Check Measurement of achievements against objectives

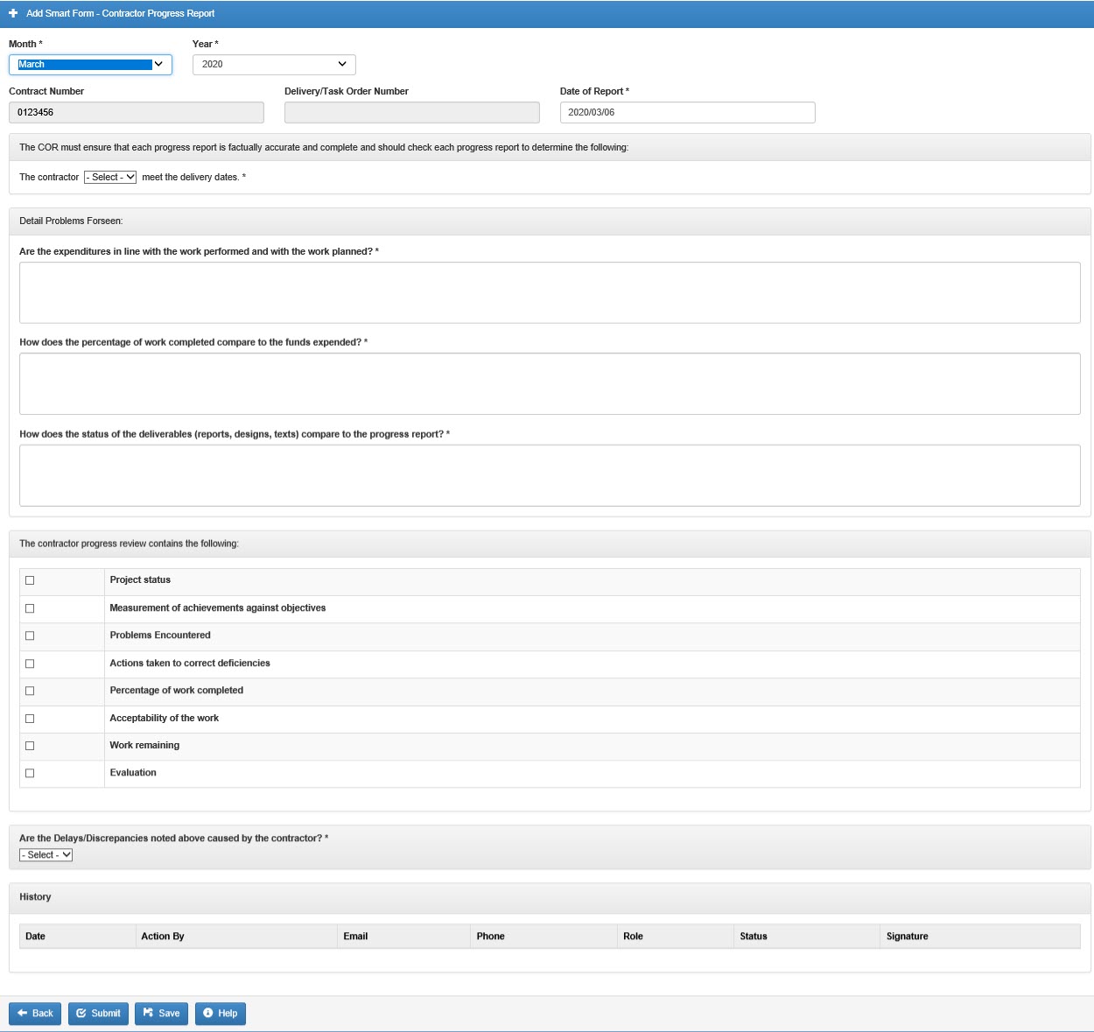pyautogui.click(x=30, y=608)
